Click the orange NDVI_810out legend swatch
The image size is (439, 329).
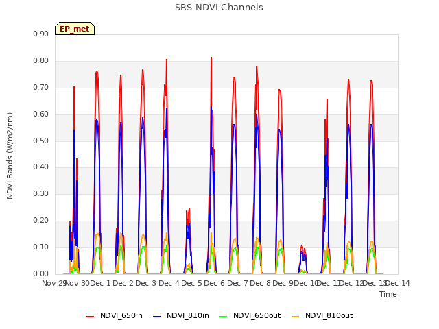click(x=296, y=317)
